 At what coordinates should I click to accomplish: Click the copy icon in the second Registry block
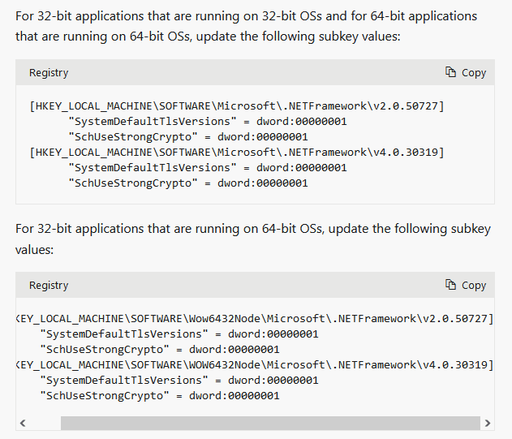click(451, 285)
